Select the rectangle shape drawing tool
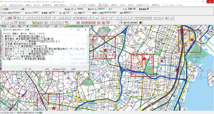 [62, 18]
